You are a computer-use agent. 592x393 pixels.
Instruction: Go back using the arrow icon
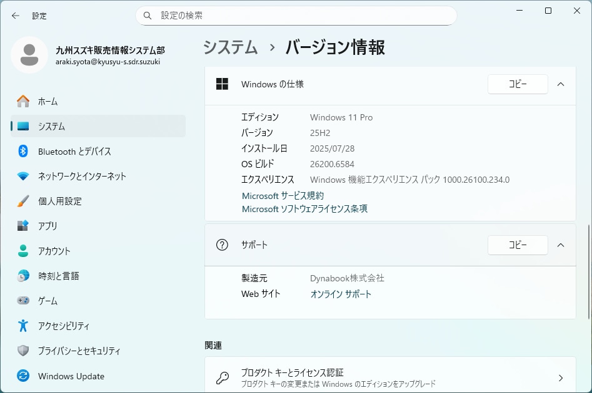(16, 16)
